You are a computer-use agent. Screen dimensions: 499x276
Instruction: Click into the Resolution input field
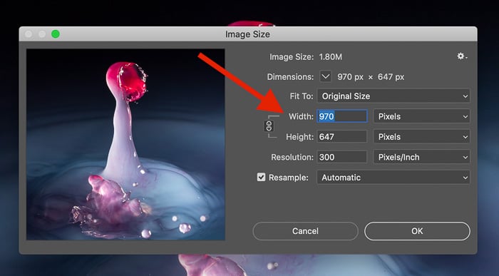[x=341, y=157]
